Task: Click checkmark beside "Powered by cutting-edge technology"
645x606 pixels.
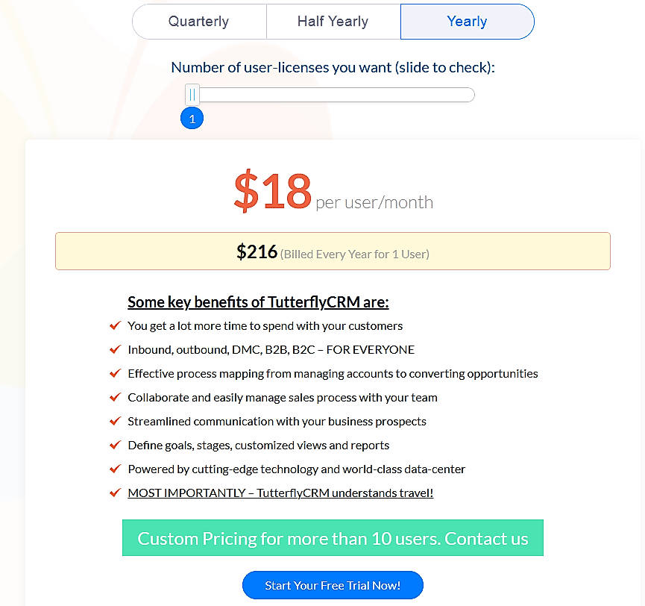Action: [116, 469]
